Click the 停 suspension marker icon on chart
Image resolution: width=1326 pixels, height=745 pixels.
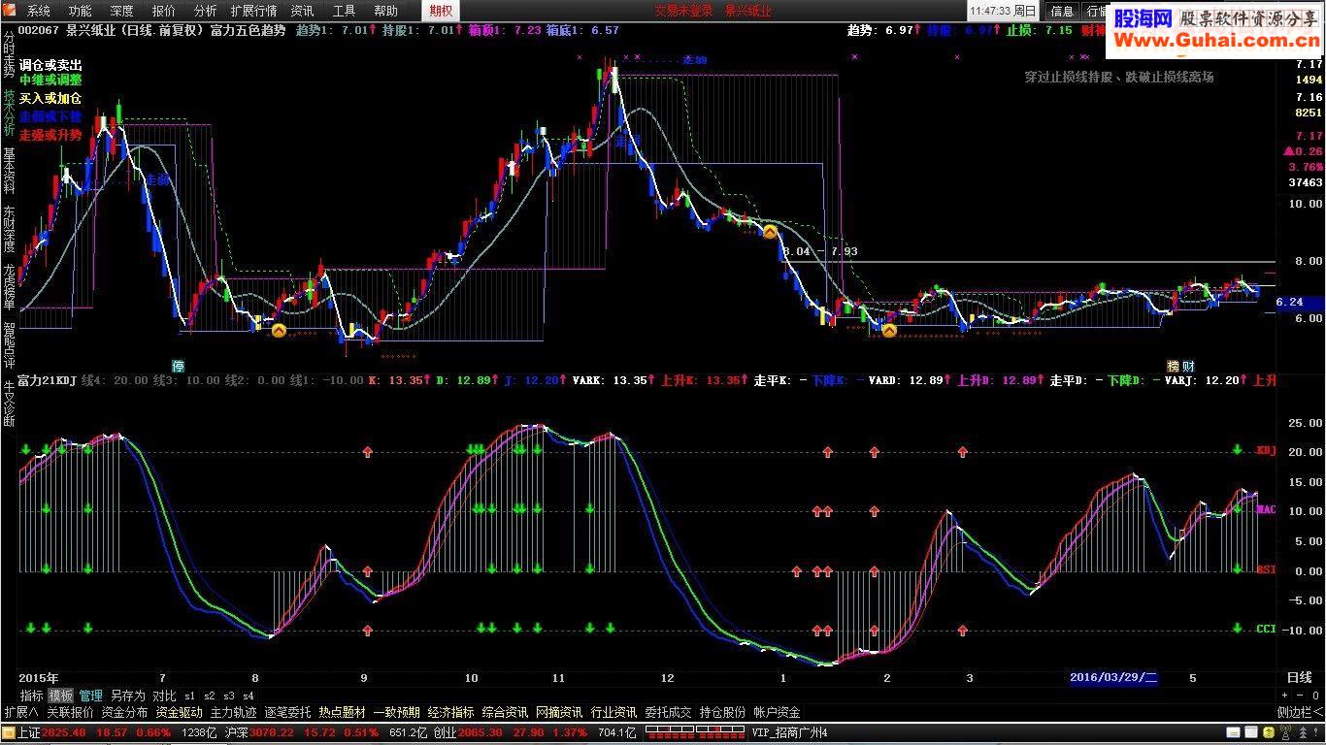(179, 366)
